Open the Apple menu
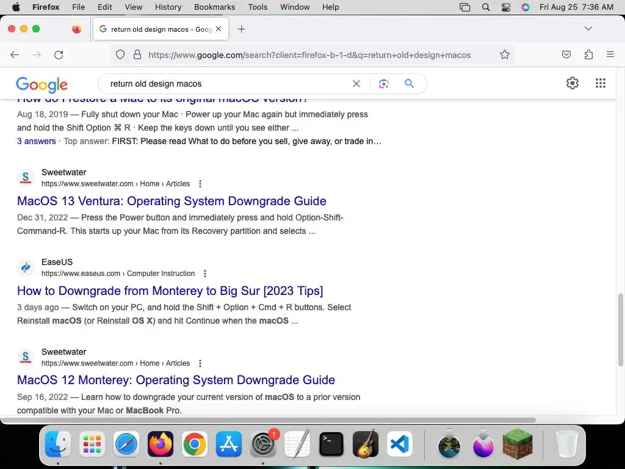The image size is (625, 469). 16,7
